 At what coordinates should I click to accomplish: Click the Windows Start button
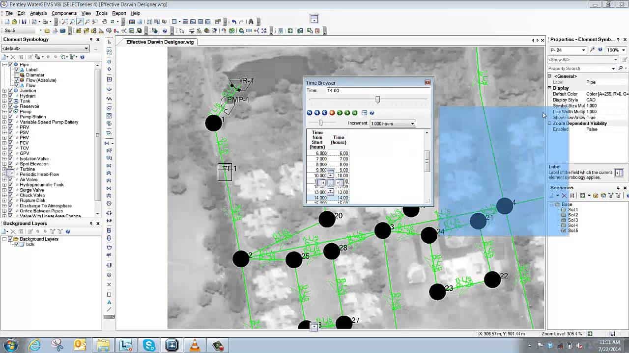[x=11, y=345]
